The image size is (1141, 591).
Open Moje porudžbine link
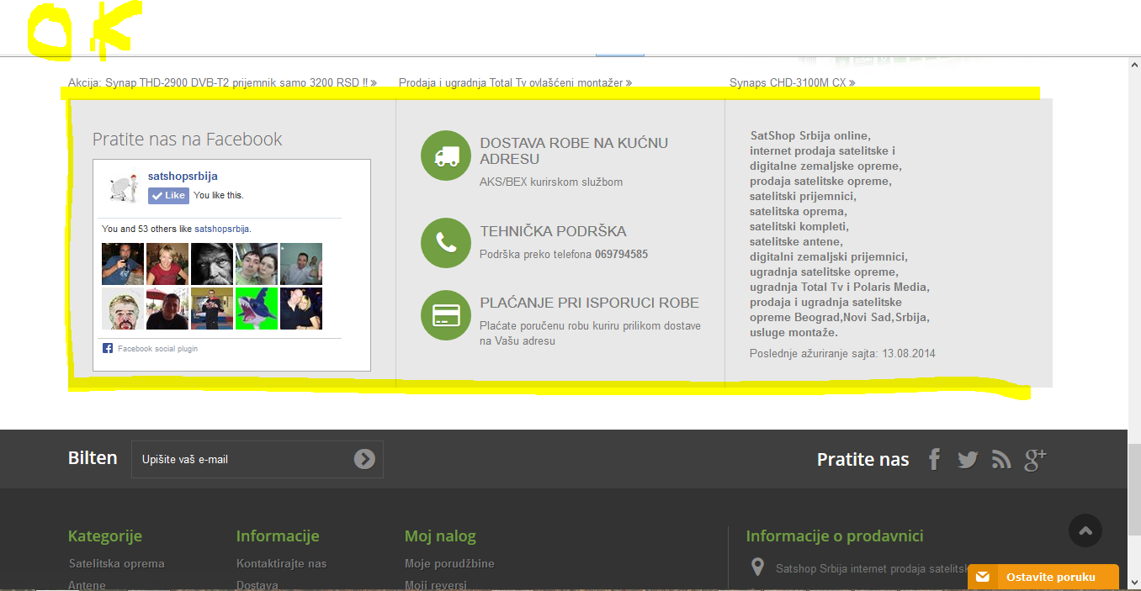[449, 563]
